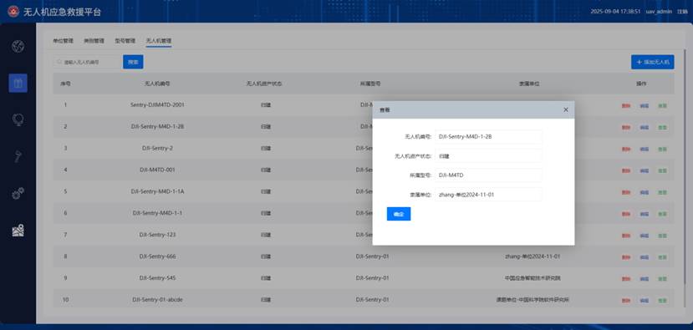Image resolution: width=693 pixels, height=330 pixels.
Task: Click the 无人机编号 column header
Action: coord(157,84)
